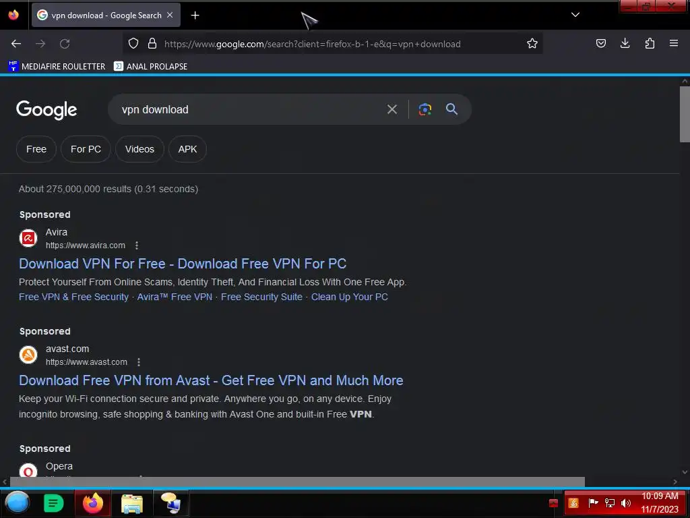Viewport: 690px width, 518px height.
Task: Click the Opera favicon logo
Action: click(x=28, y=470)
